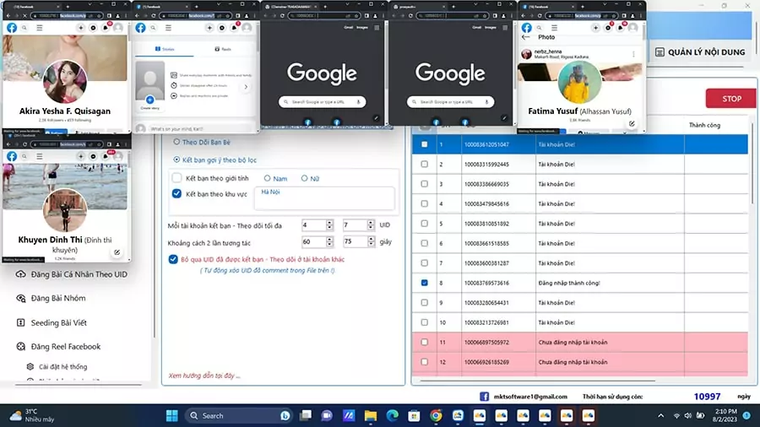Click the Hà Nội region text field
Screen dimensions: 760x427
[x=324, y=198]
